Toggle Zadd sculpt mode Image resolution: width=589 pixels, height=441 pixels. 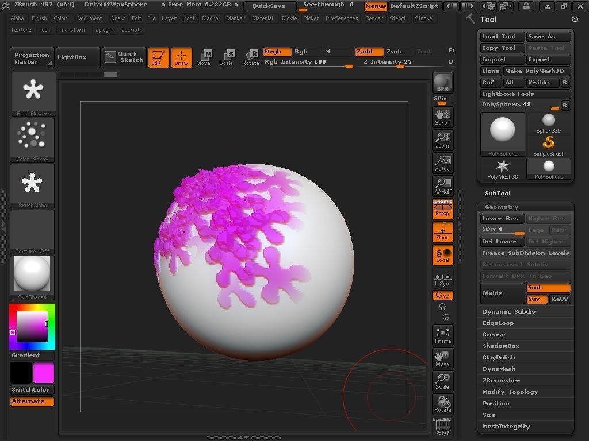point(369,51)
